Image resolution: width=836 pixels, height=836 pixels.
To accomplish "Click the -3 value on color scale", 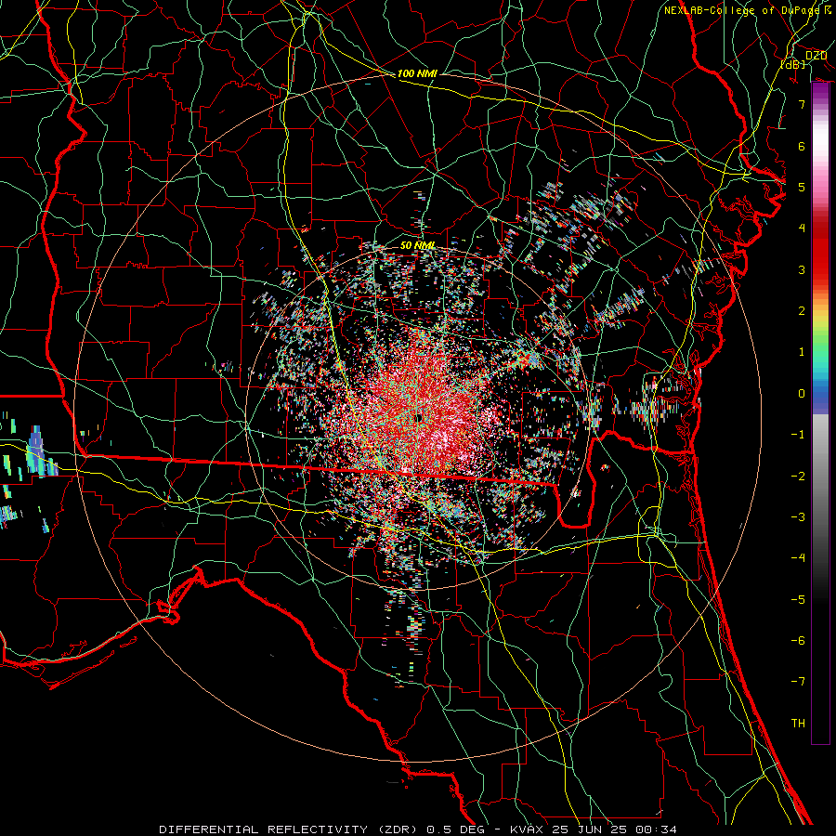I will pos(798,517).
